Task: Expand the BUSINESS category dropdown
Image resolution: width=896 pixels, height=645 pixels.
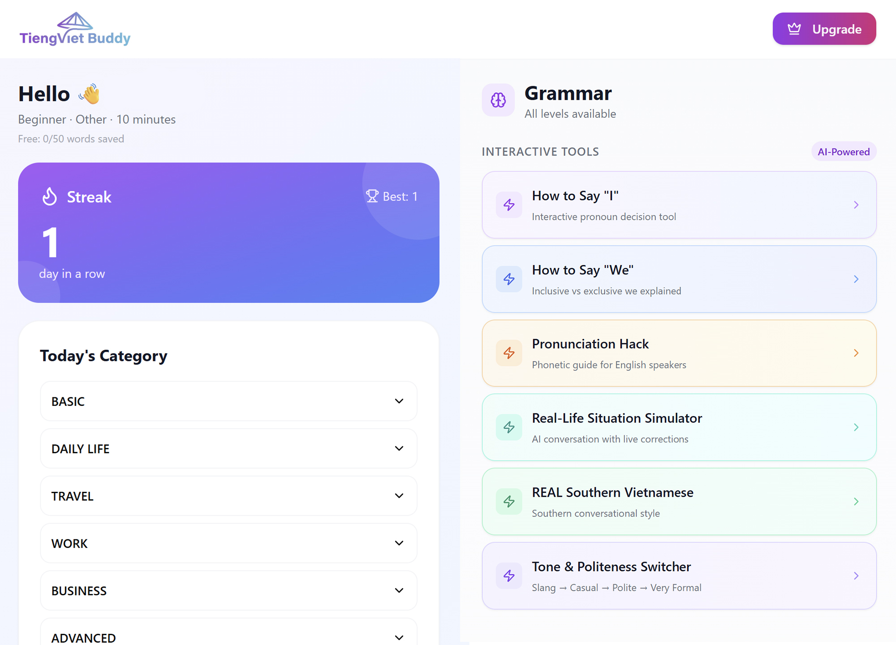Action: point(228,590)
